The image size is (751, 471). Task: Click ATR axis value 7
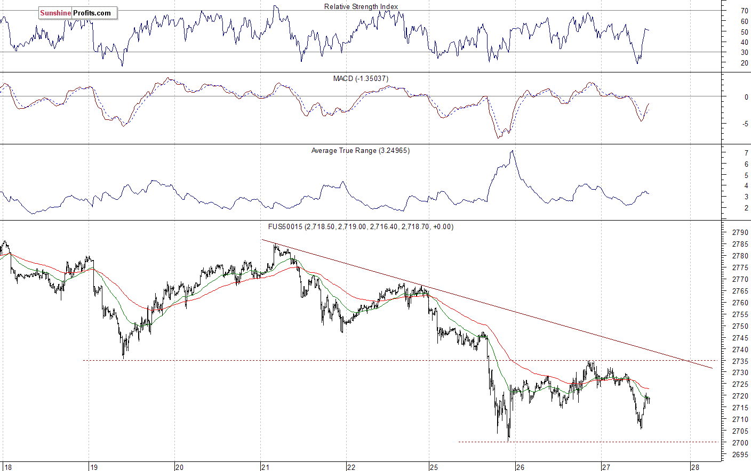pyautogui.click(x=746, y=153)
